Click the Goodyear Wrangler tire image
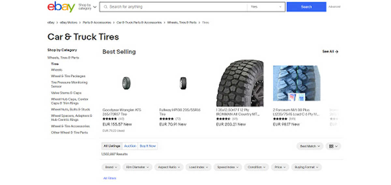Viewport: 391px width, 185px height. [x=126, y=83]
